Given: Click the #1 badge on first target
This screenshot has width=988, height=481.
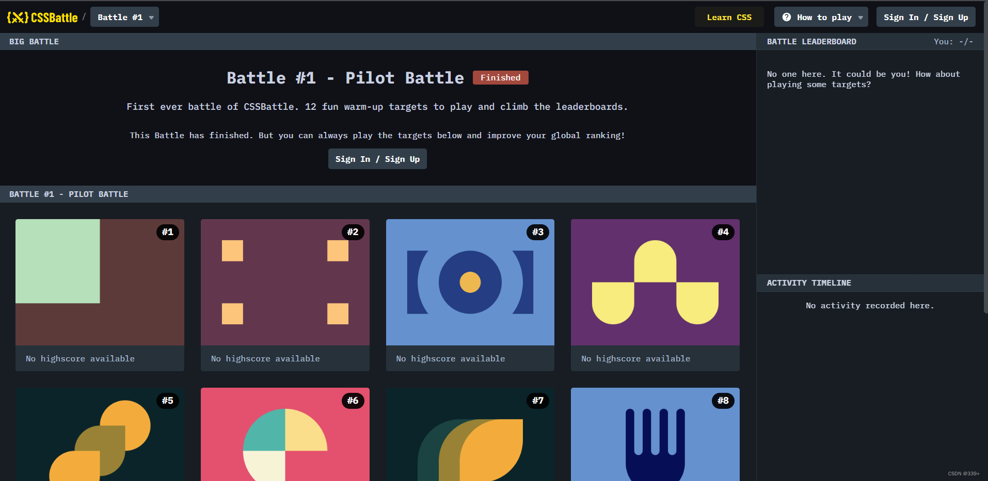Looking at the screenshot, I should (168, 232).
